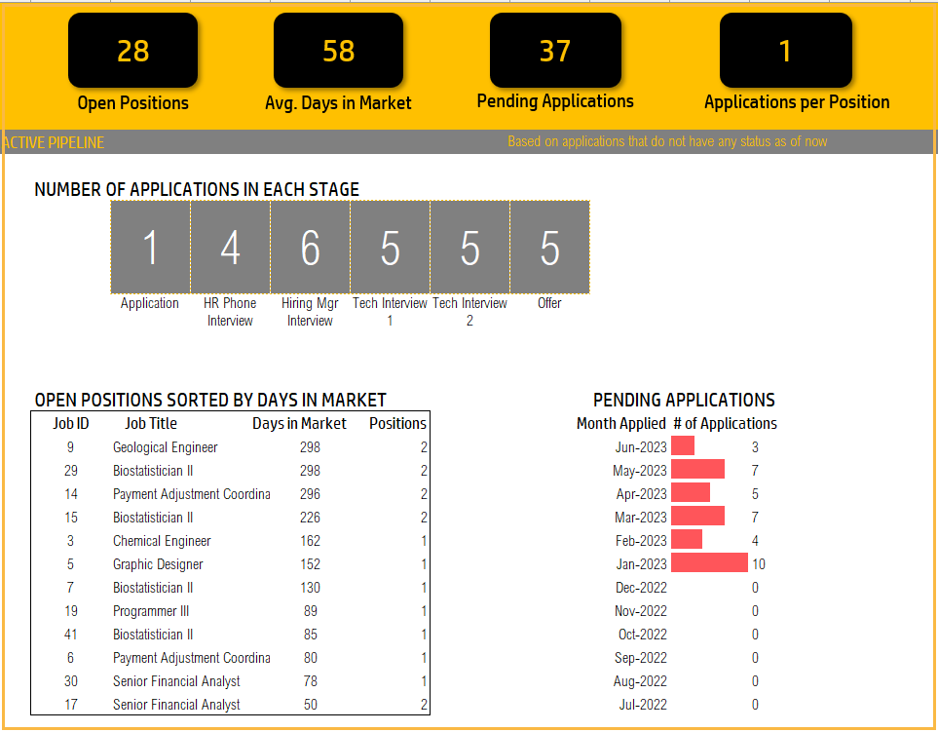Select the Offer stage box showing 5
The image size is (938, 732).
549,248
